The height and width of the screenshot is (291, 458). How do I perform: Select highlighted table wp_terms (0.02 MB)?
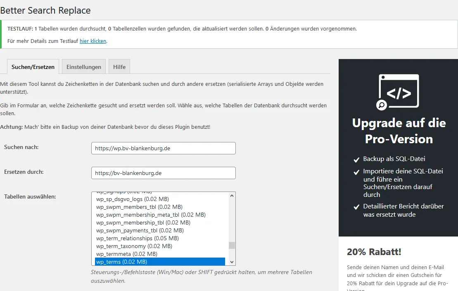(x=160, y=262)
